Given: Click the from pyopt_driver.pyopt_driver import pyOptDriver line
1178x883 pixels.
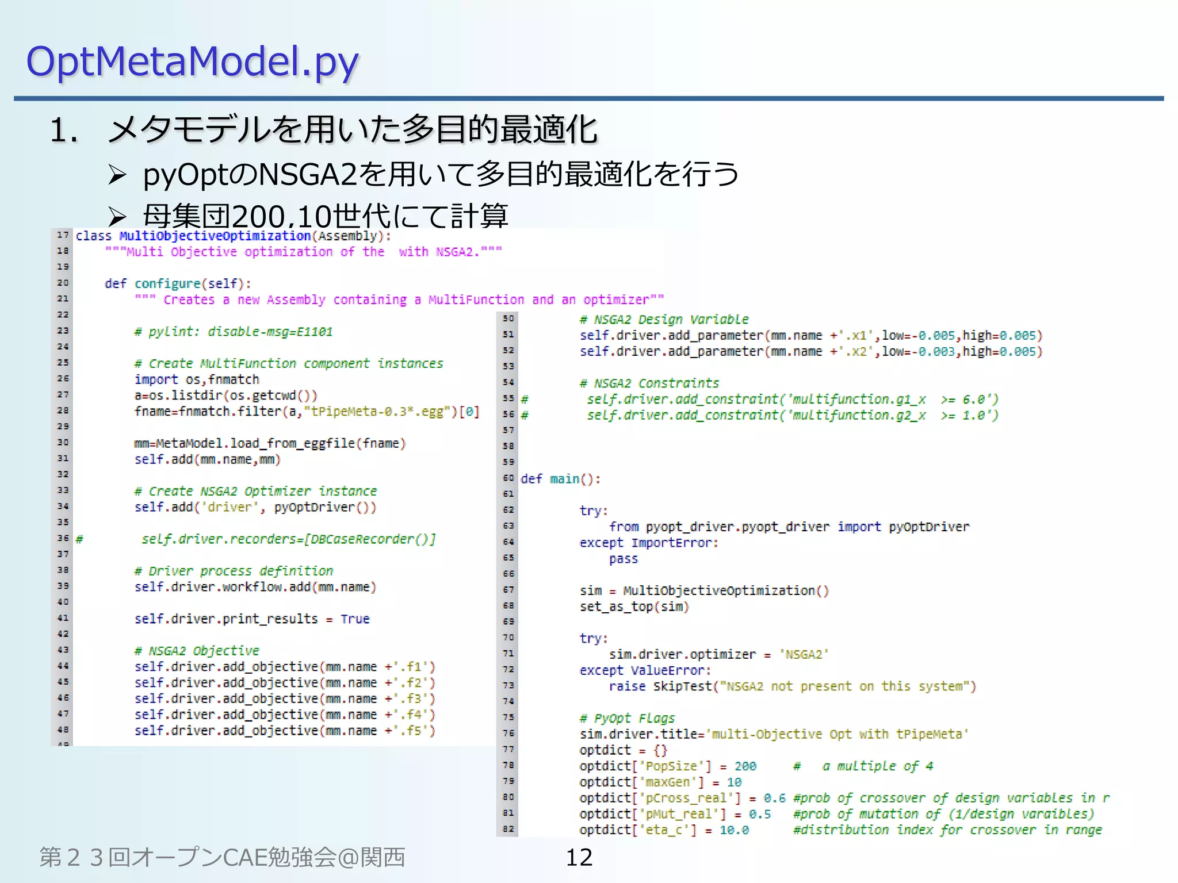Looking at the screenshot, I should (789, 527).
